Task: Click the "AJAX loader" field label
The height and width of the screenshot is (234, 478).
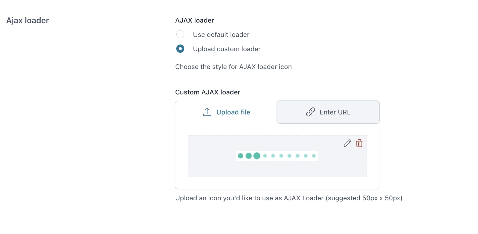Action: click(x=194, y=20)
